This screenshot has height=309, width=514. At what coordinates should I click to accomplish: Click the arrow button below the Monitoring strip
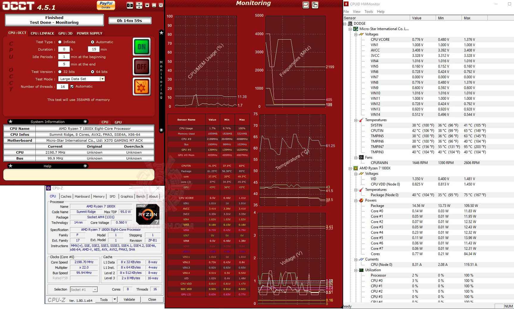pyautogui.click(x=161, y=130)
